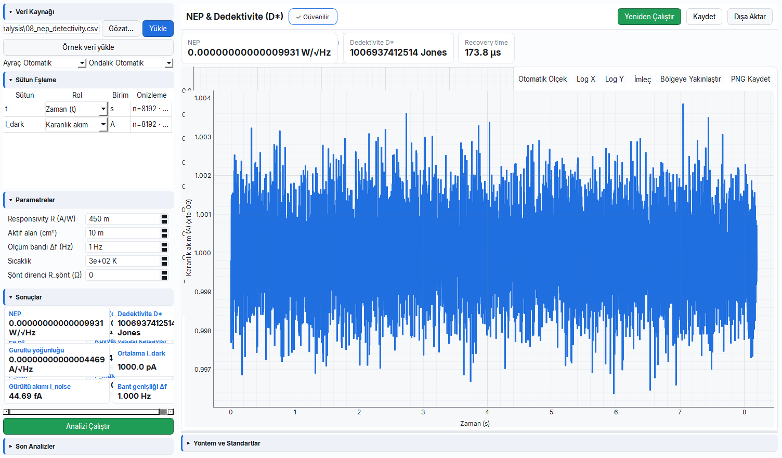
Task: Click the Sıcaklık spinner arrows
Action: (x=164, y=261)
